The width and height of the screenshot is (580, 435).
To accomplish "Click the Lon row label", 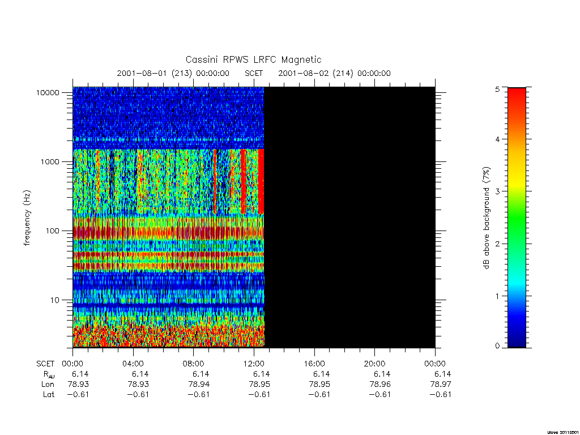I will tap(48, 385).
